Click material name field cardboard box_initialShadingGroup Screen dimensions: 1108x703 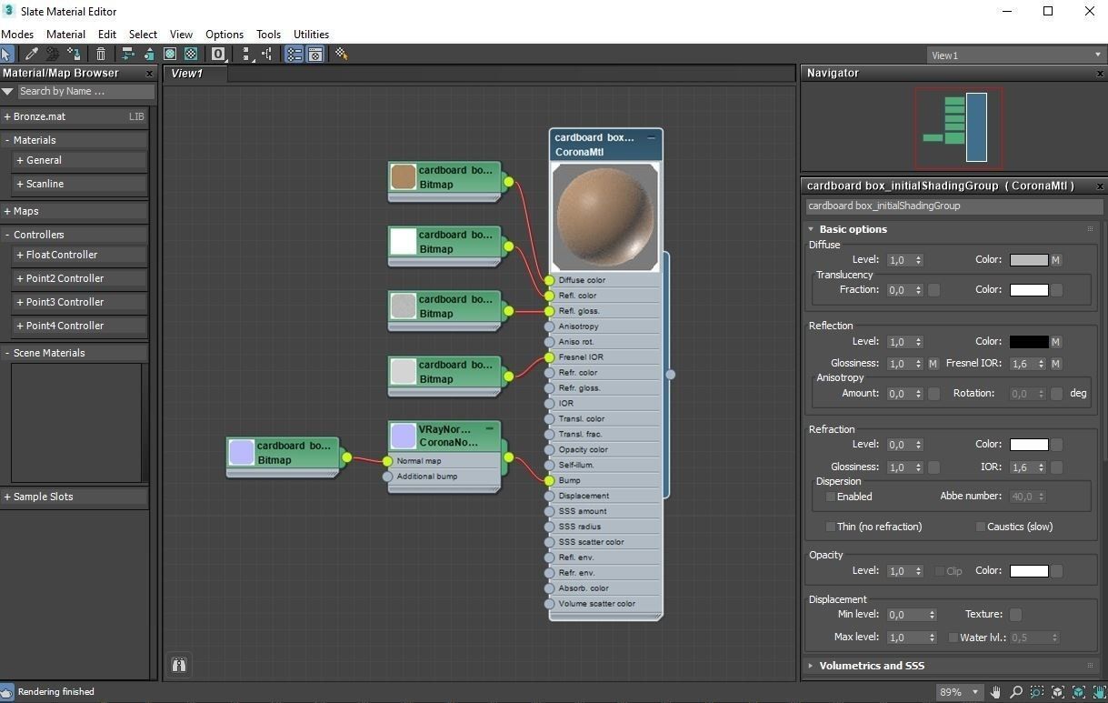click(x=954, y=206)
